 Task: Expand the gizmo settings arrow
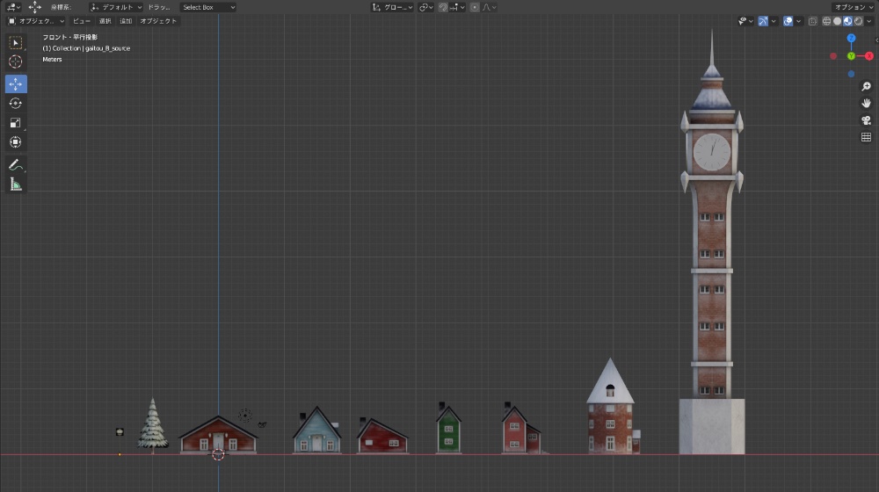[774, 21]
